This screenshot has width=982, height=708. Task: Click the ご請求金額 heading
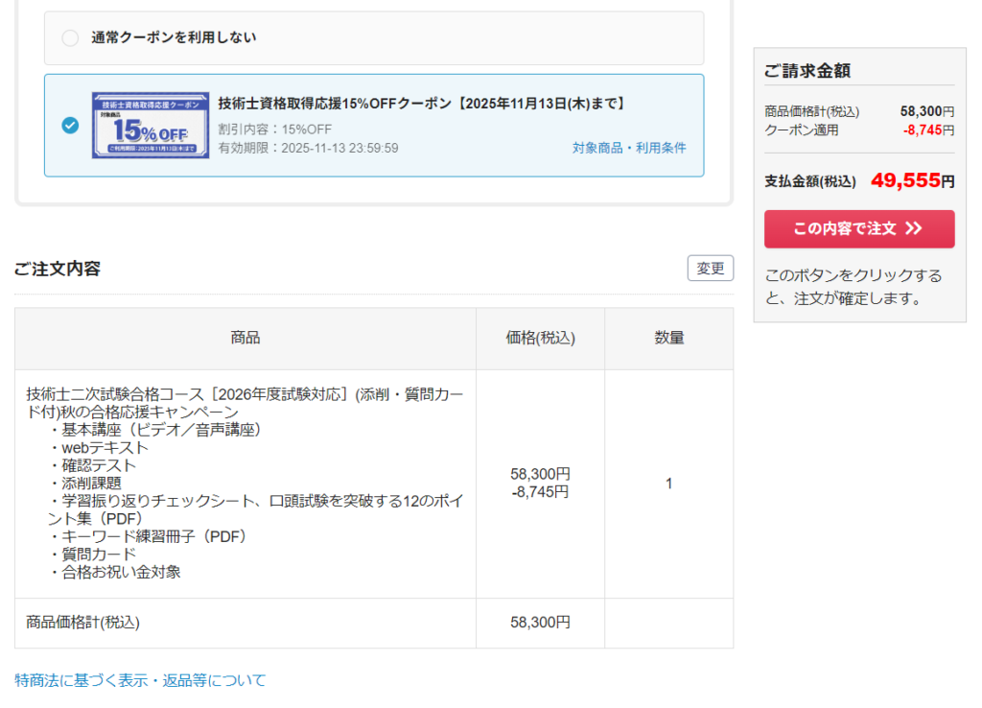[x=807, y=71]
